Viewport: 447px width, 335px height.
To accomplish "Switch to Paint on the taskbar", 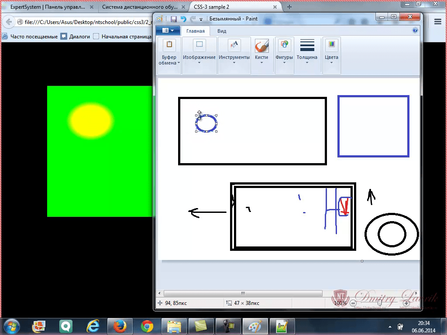I will [x=255, y=326].
